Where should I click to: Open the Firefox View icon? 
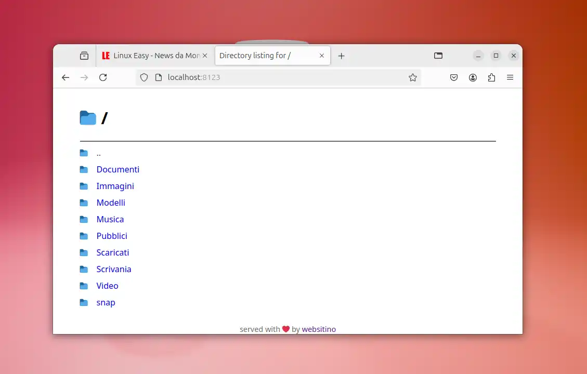[84, 56]
